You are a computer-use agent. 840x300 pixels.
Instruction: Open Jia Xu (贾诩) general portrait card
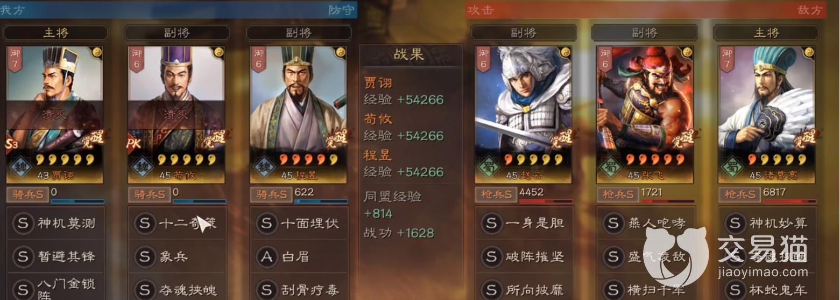click(55, 114)
